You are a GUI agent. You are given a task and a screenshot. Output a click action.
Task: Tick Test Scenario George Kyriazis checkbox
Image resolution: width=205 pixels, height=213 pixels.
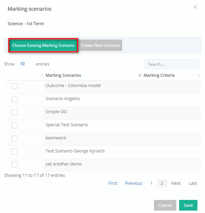pos(14,151)
